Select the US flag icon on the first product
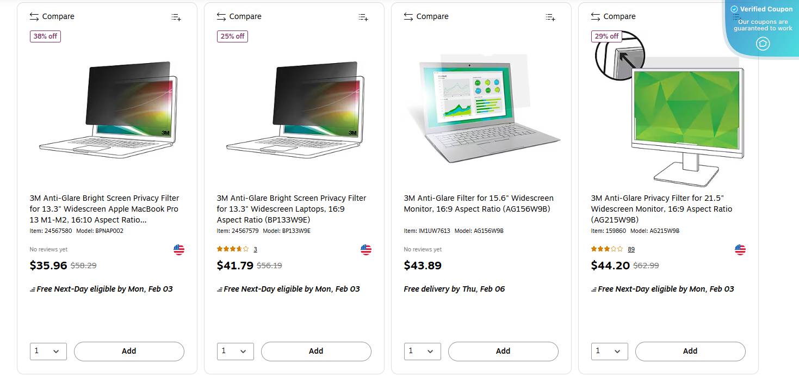The image size is (799, 376). pyautogui.click(x=178, y=249)
